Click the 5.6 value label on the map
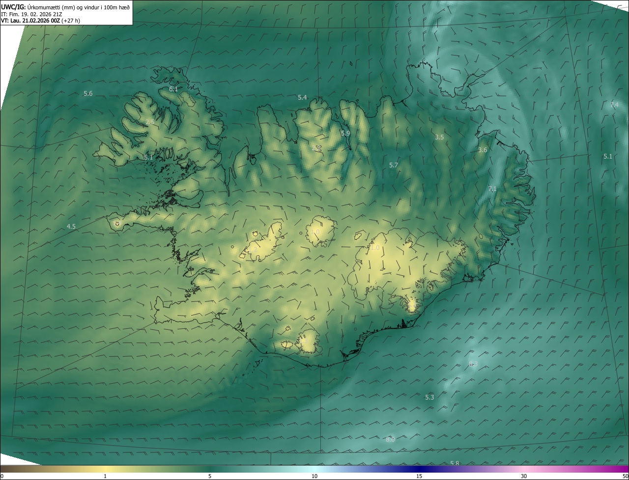The width and height of the screenshot is (629, 480). (x=88, y=93)
